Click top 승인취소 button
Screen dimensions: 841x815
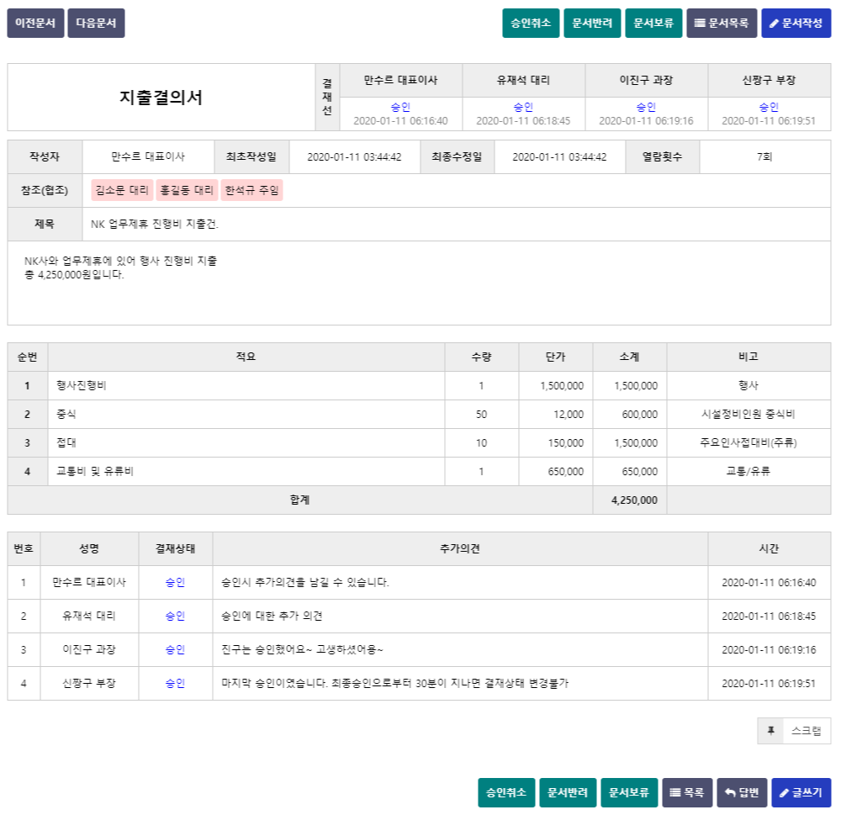coord(531,24)
